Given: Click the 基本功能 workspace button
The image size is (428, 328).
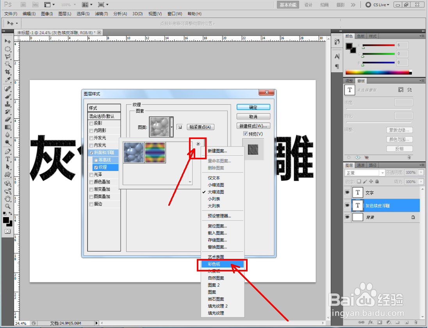Looking at the screenshot, I should (288, 5).
